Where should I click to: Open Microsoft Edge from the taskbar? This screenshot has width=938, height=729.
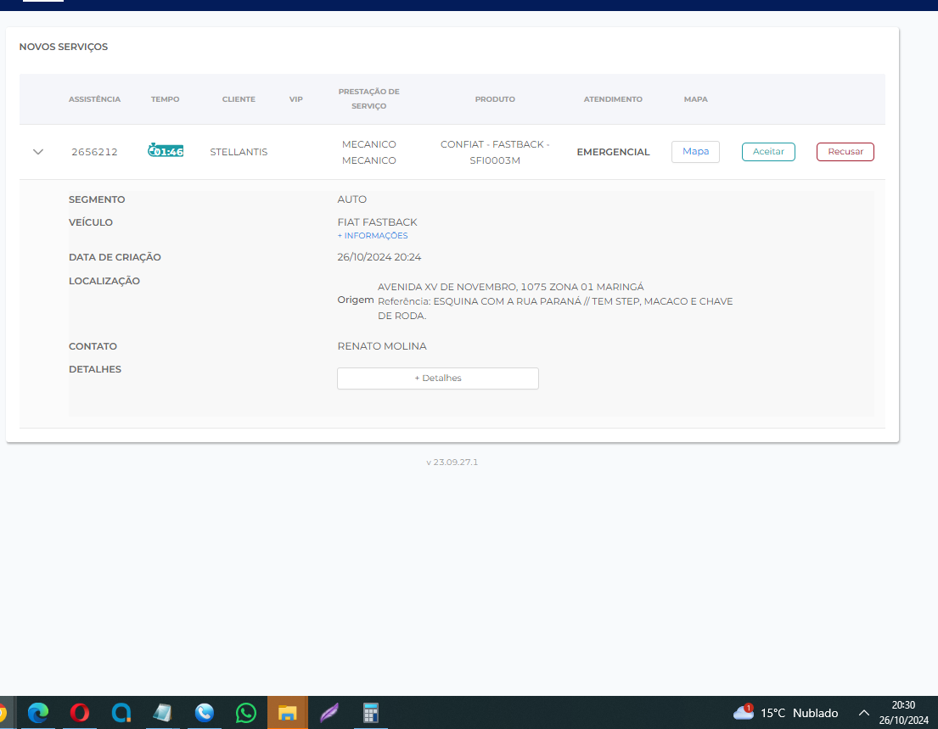click(38, 713)
